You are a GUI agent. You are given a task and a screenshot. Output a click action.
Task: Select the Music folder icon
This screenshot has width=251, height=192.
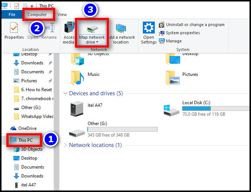pyautogui.click(x=77, y=78)
